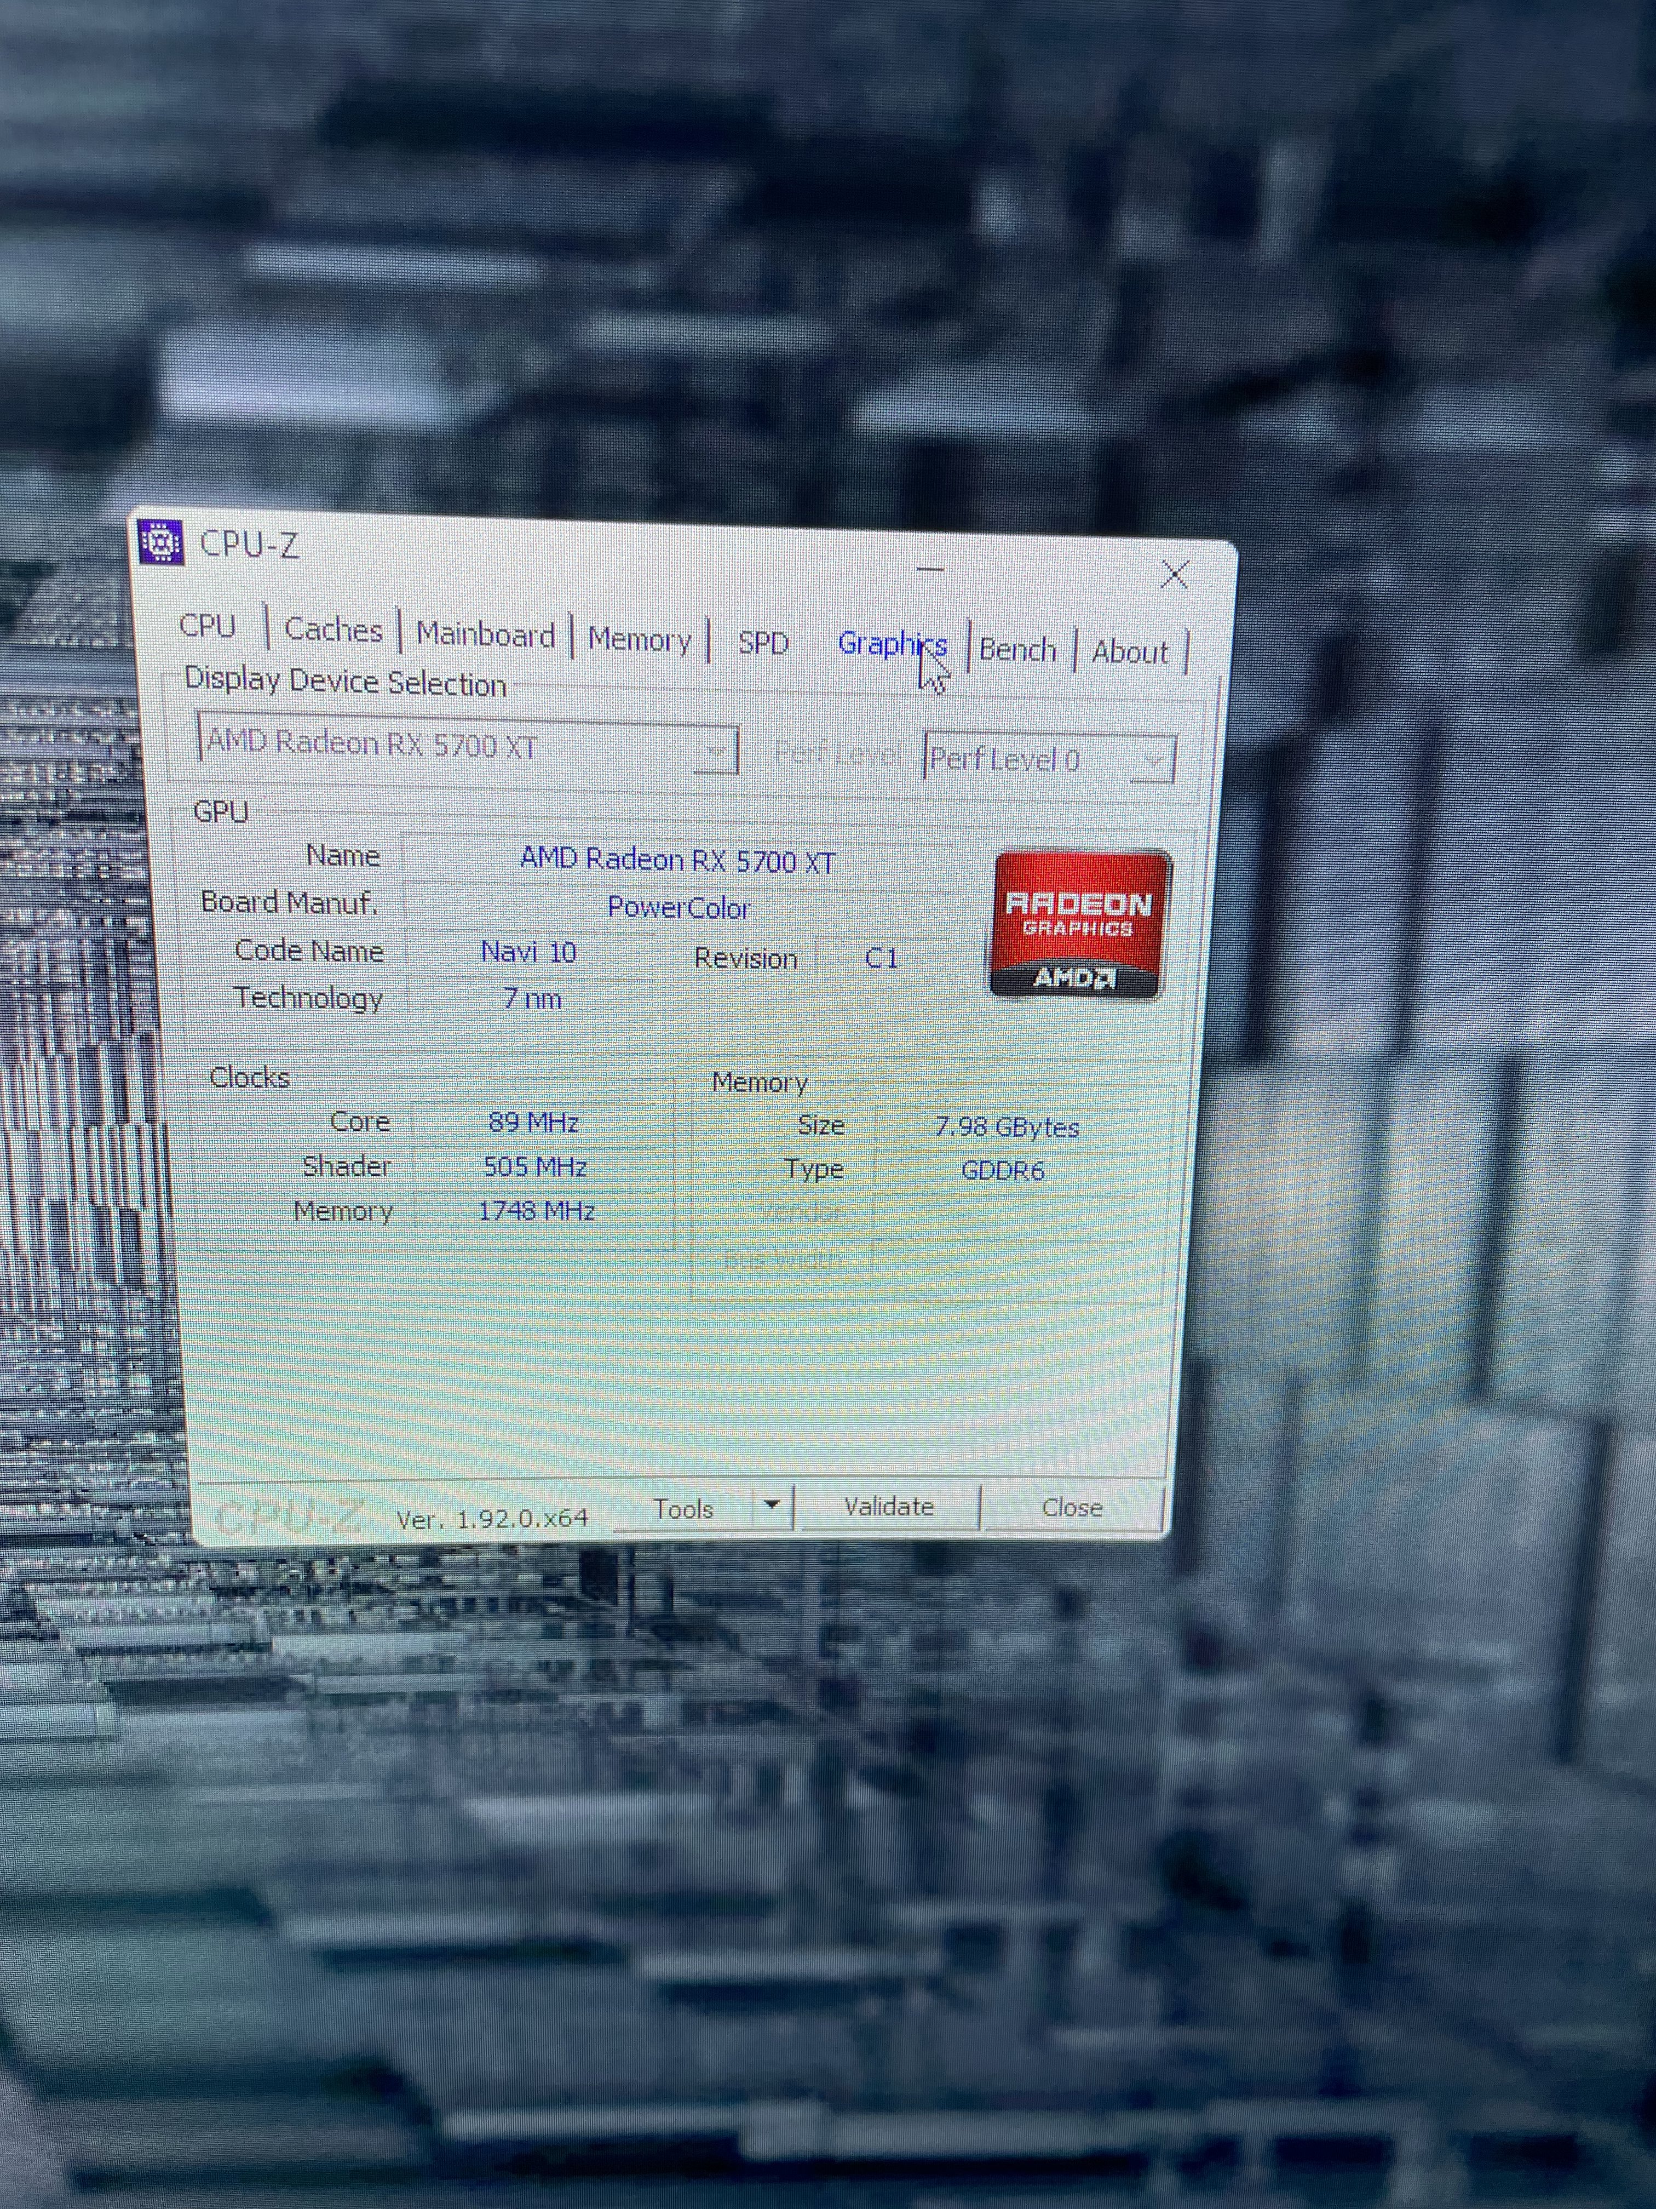Open the Memory tab
The height and width of the screenshot is (2209, 1656).
[x=639, y=639]
